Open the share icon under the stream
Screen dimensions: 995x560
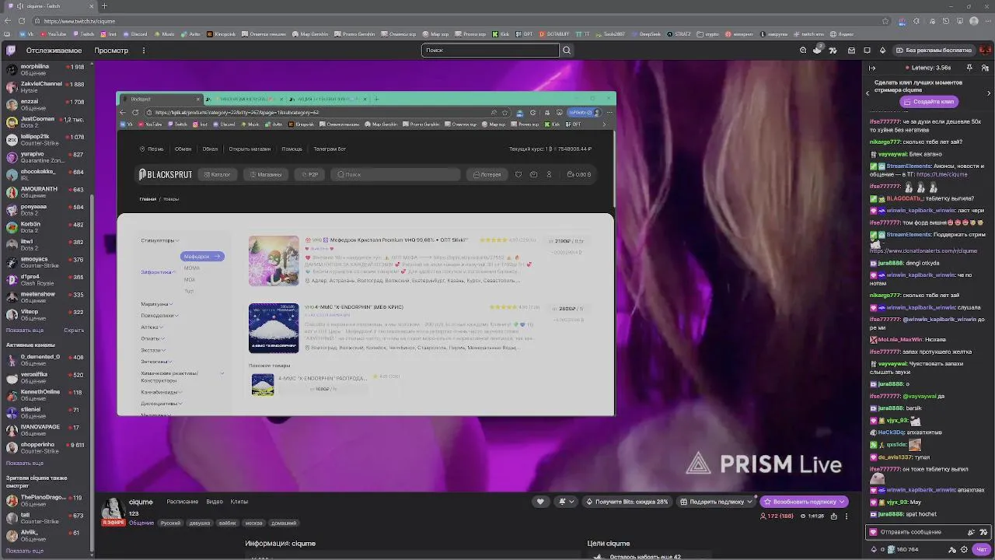pyautogui.click(x=834, y=516)
